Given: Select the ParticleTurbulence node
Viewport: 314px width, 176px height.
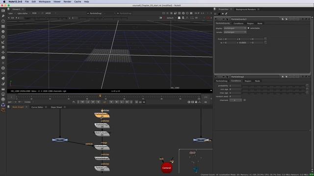Looking at the screenshot, I should [102, 133].
